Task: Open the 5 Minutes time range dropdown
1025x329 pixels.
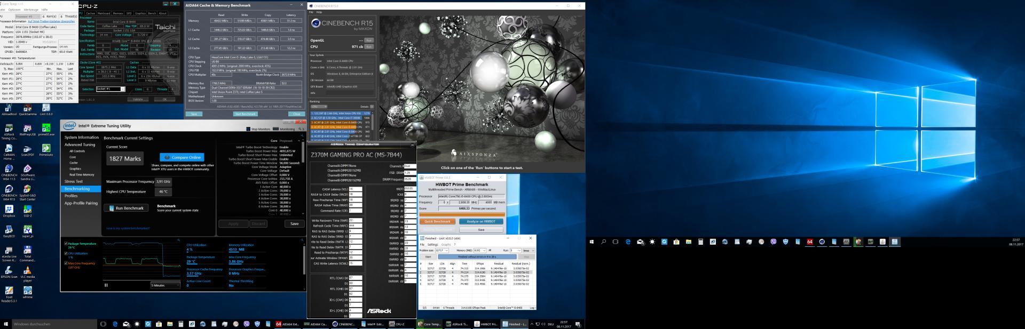Action: coord(165,285)
